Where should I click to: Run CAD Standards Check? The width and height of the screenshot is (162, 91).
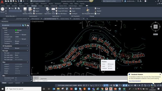click(72, 11)
